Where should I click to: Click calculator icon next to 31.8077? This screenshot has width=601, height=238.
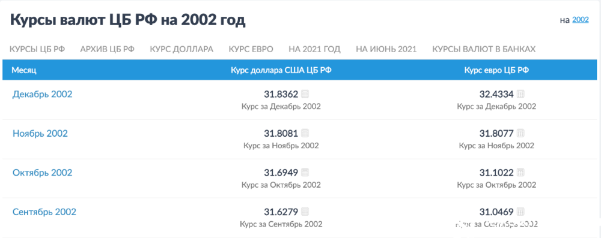tap(520, 133)
